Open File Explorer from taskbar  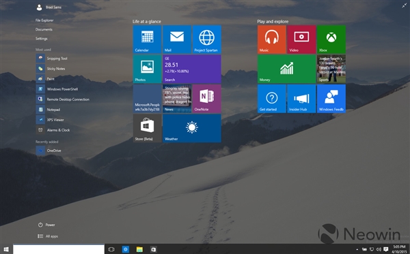(x=139, y=249)
